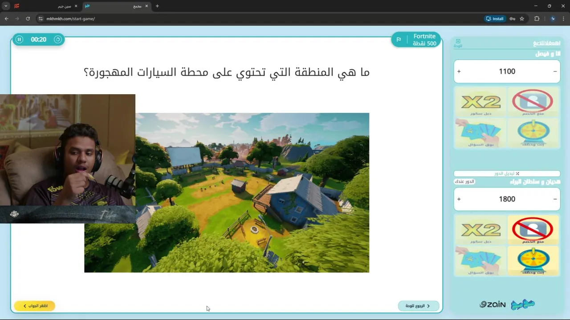Image resolution: width=570 pixels, height=320 pixels.
Task: Click the streamer webcam overlay
Action: (68, 159)
